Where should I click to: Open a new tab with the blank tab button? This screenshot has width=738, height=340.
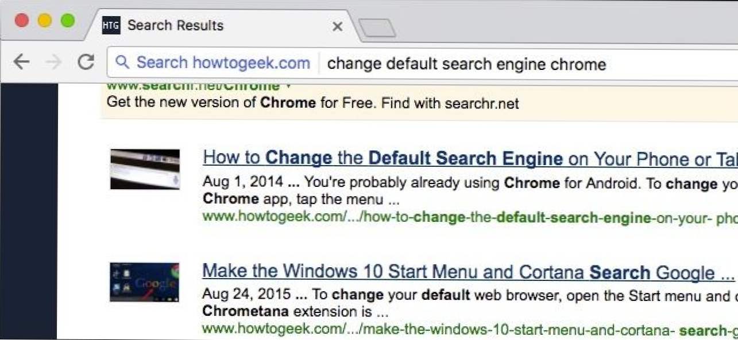coord(377,28)
